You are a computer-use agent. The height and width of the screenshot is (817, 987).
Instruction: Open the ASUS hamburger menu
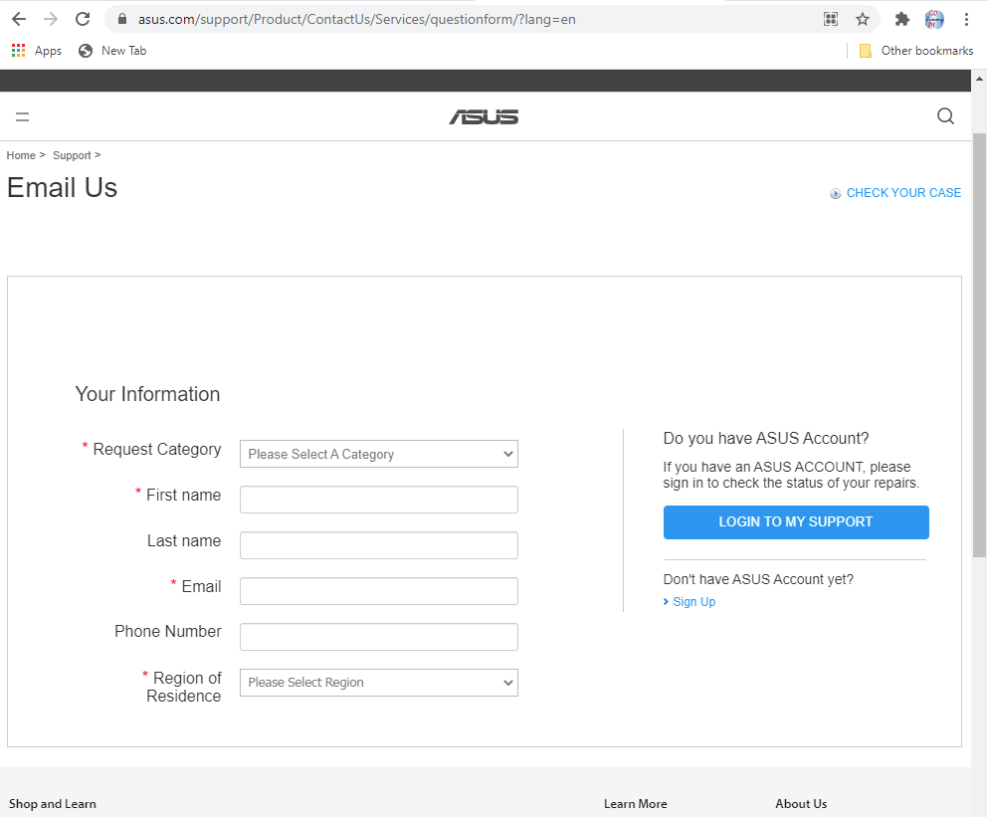(x=22, y=116)
